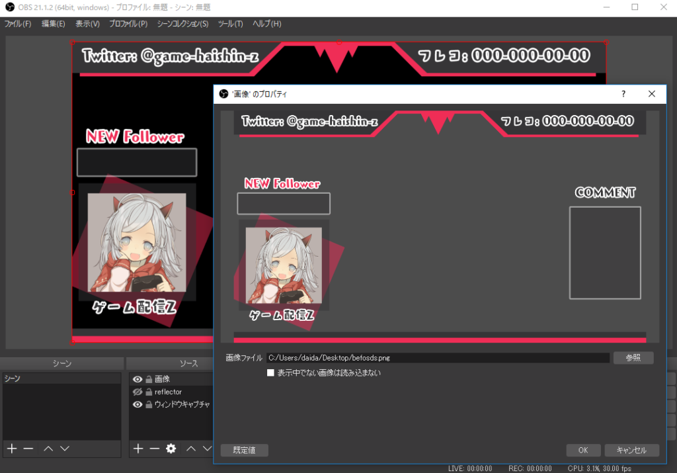Click 参照 browse button
The image size is (677, 473).
[x=633, y=358]
